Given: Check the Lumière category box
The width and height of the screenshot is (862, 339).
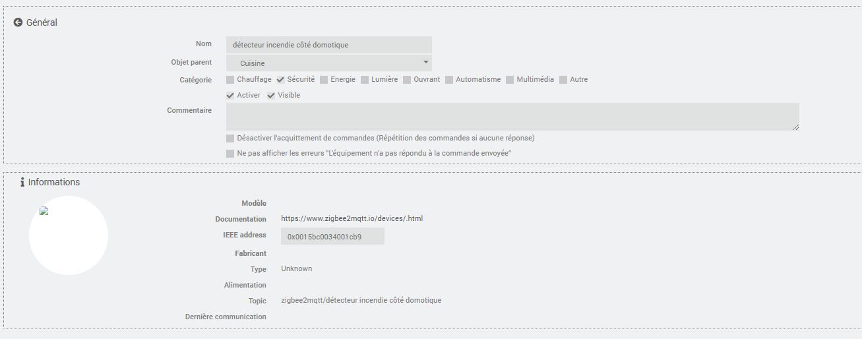Looking at the screenshot, I should [365, 80].
